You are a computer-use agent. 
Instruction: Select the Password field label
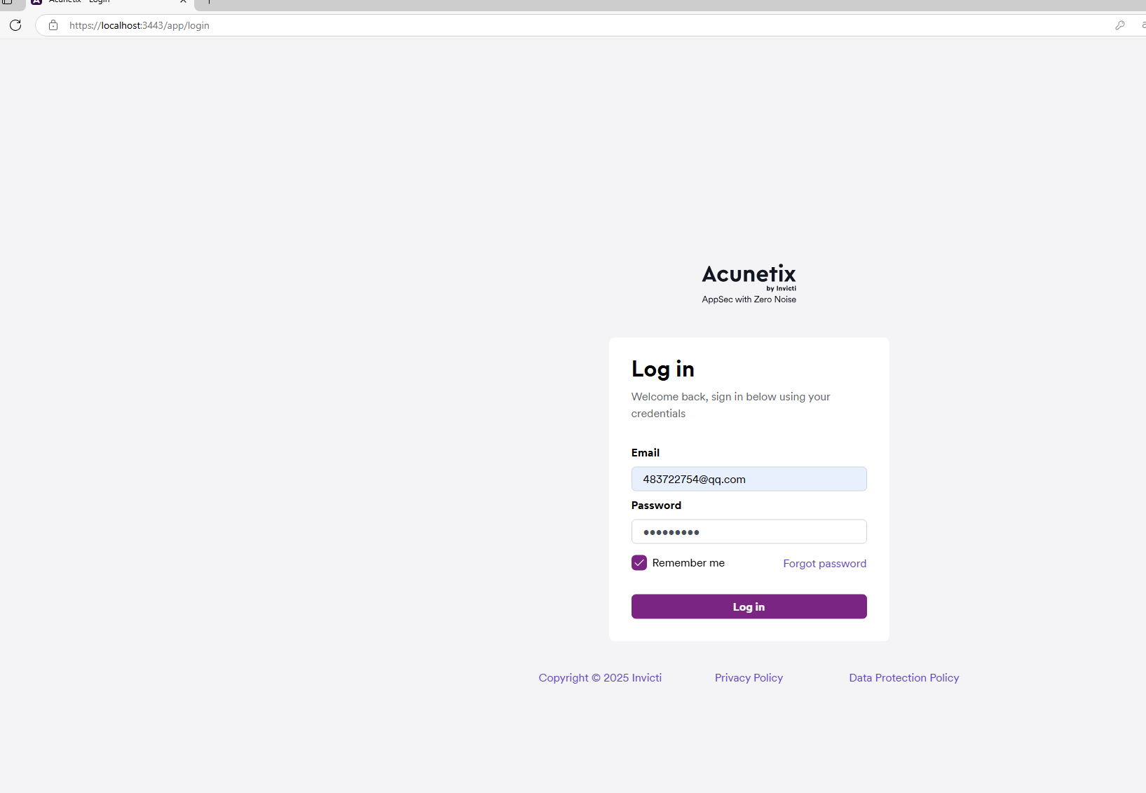(656, 506)
